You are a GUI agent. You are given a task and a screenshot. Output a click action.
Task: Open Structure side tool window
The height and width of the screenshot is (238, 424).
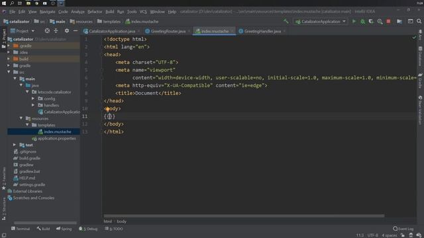tap(4, 209)
